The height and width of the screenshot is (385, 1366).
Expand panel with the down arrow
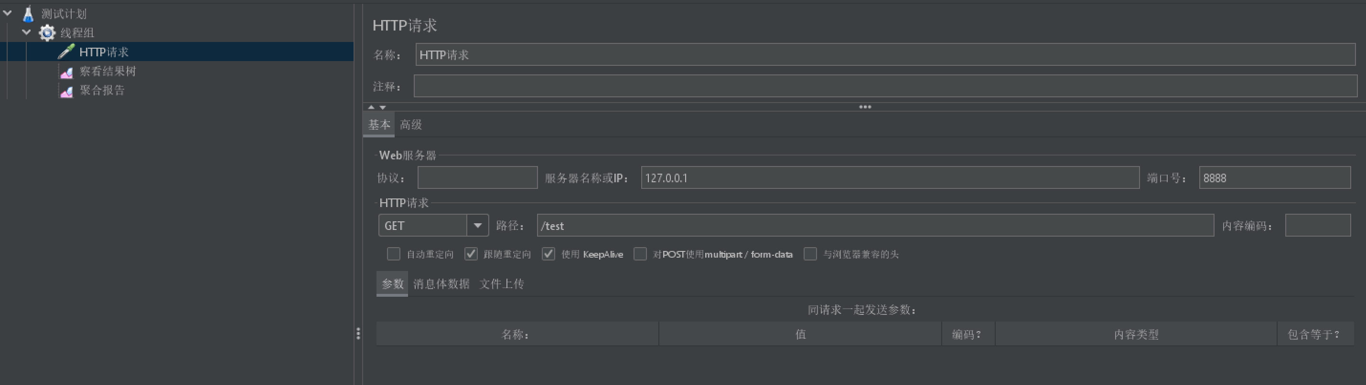pyautogui.click(x=382, y=107)
